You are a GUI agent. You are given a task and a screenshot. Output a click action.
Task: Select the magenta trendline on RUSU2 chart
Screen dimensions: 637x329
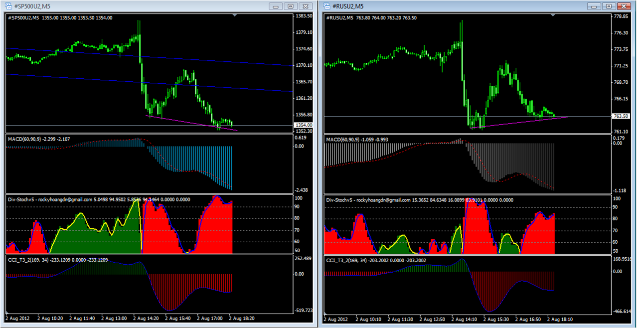click(x=518, y=122)
